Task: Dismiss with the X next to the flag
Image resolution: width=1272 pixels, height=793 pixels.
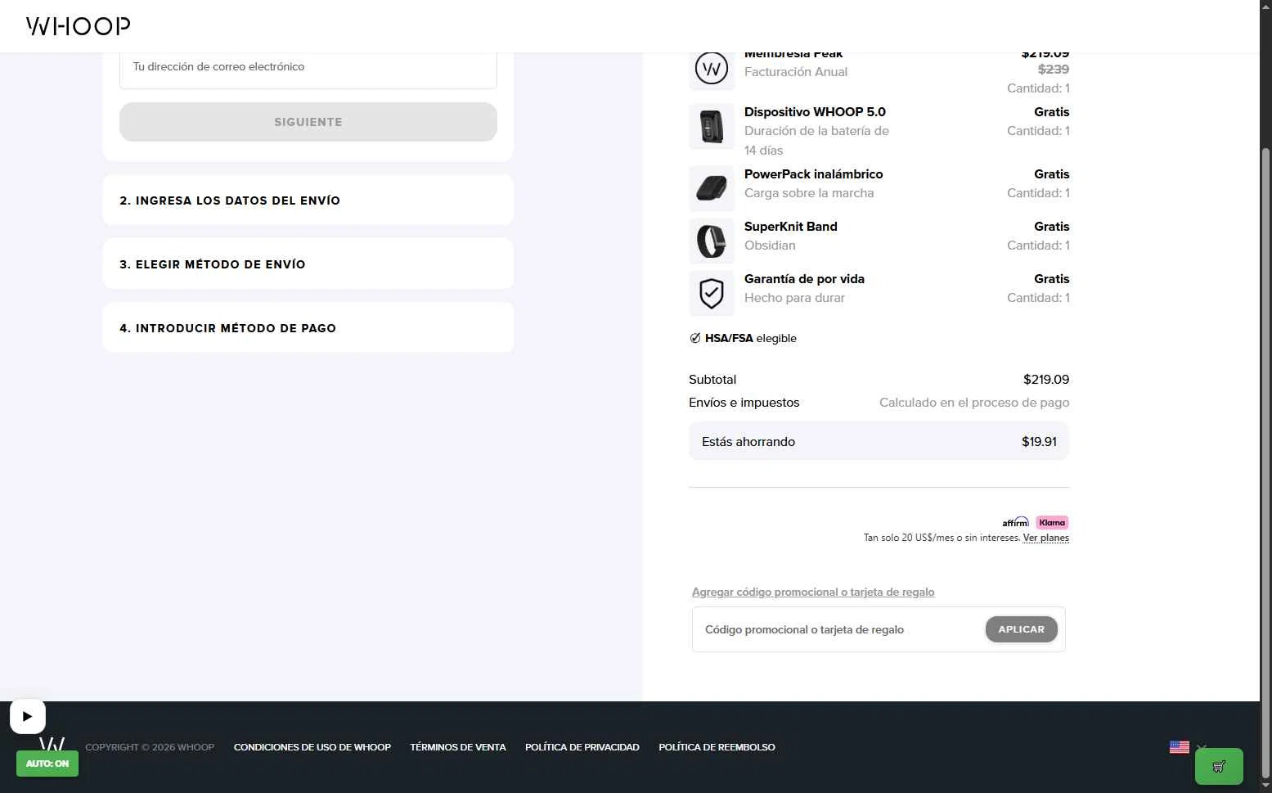Action: (x=1202, y=747)
